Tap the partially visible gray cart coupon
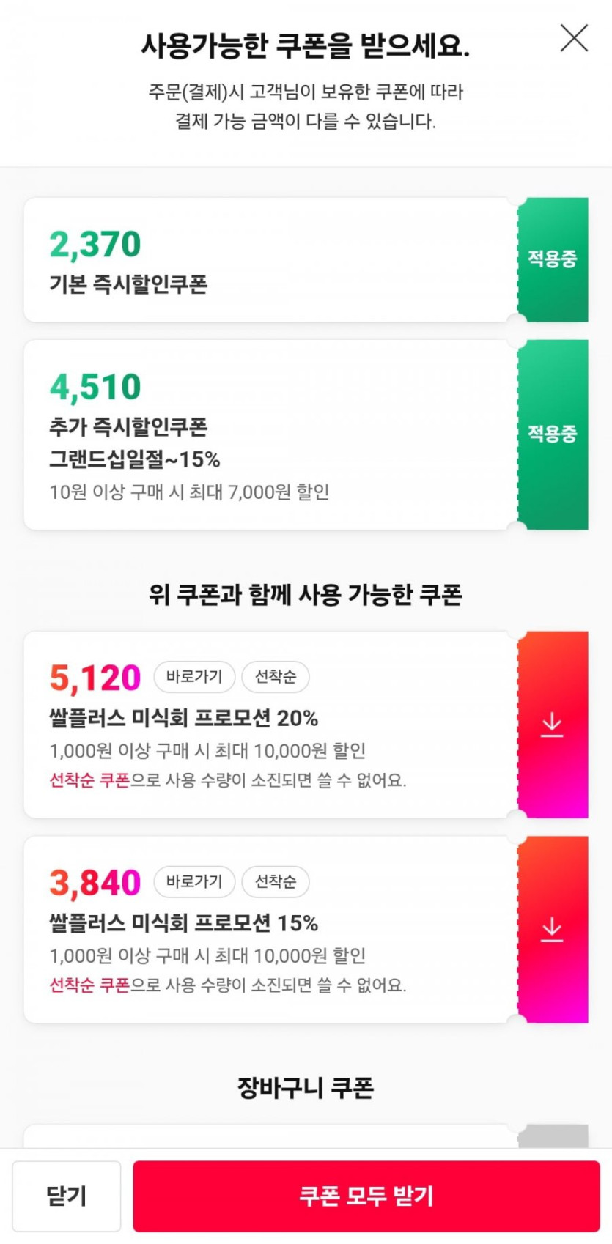This screenshot has height=1244, width=612. pos(552,1136)
